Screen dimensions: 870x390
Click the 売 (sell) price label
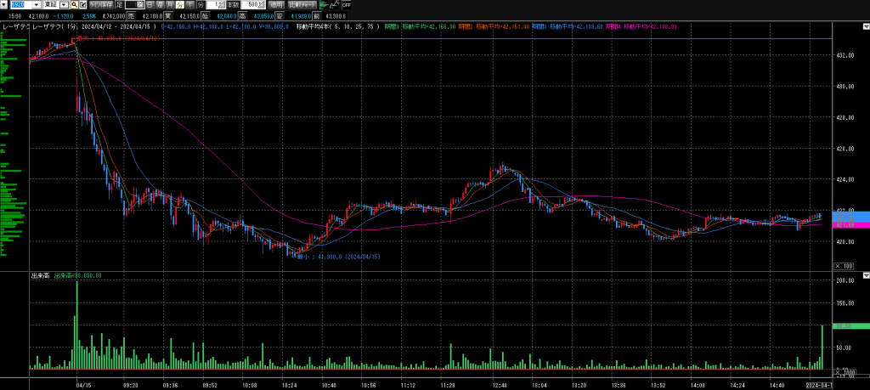[x=131, y=15]
